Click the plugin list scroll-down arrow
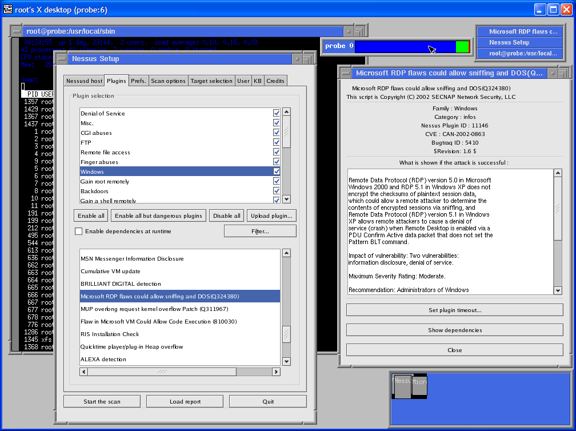 (x=286, y=362)
